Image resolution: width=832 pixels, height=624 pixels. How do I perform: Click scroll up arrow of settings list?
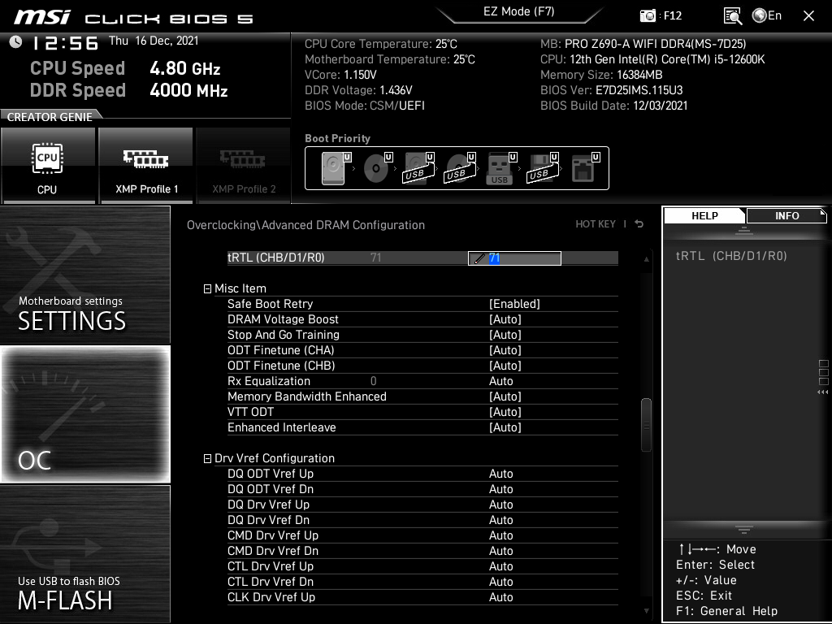pyautogui.click(x=646, y=259)
